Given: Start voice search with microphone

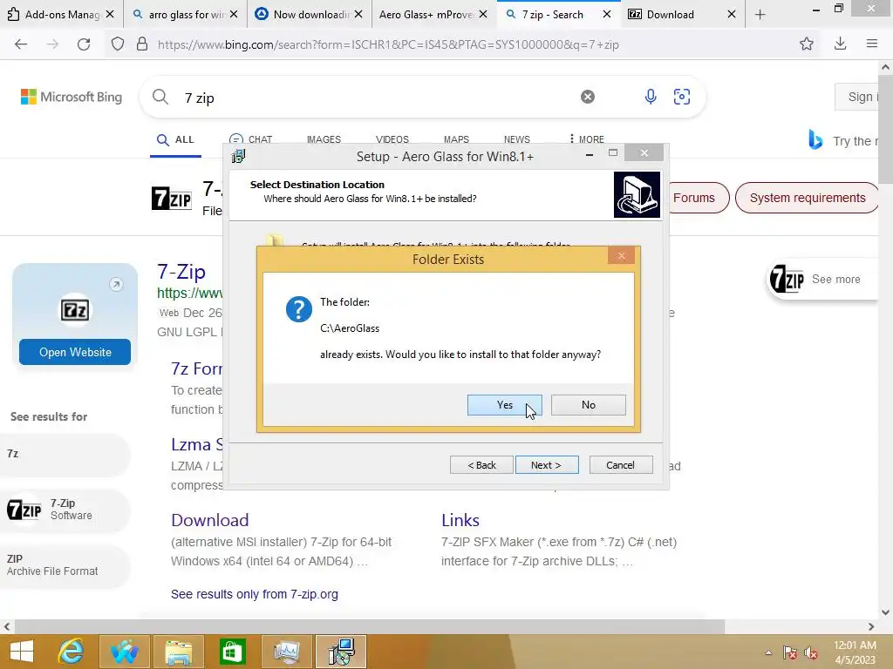Looking at the screenshot, I should 651,97.
